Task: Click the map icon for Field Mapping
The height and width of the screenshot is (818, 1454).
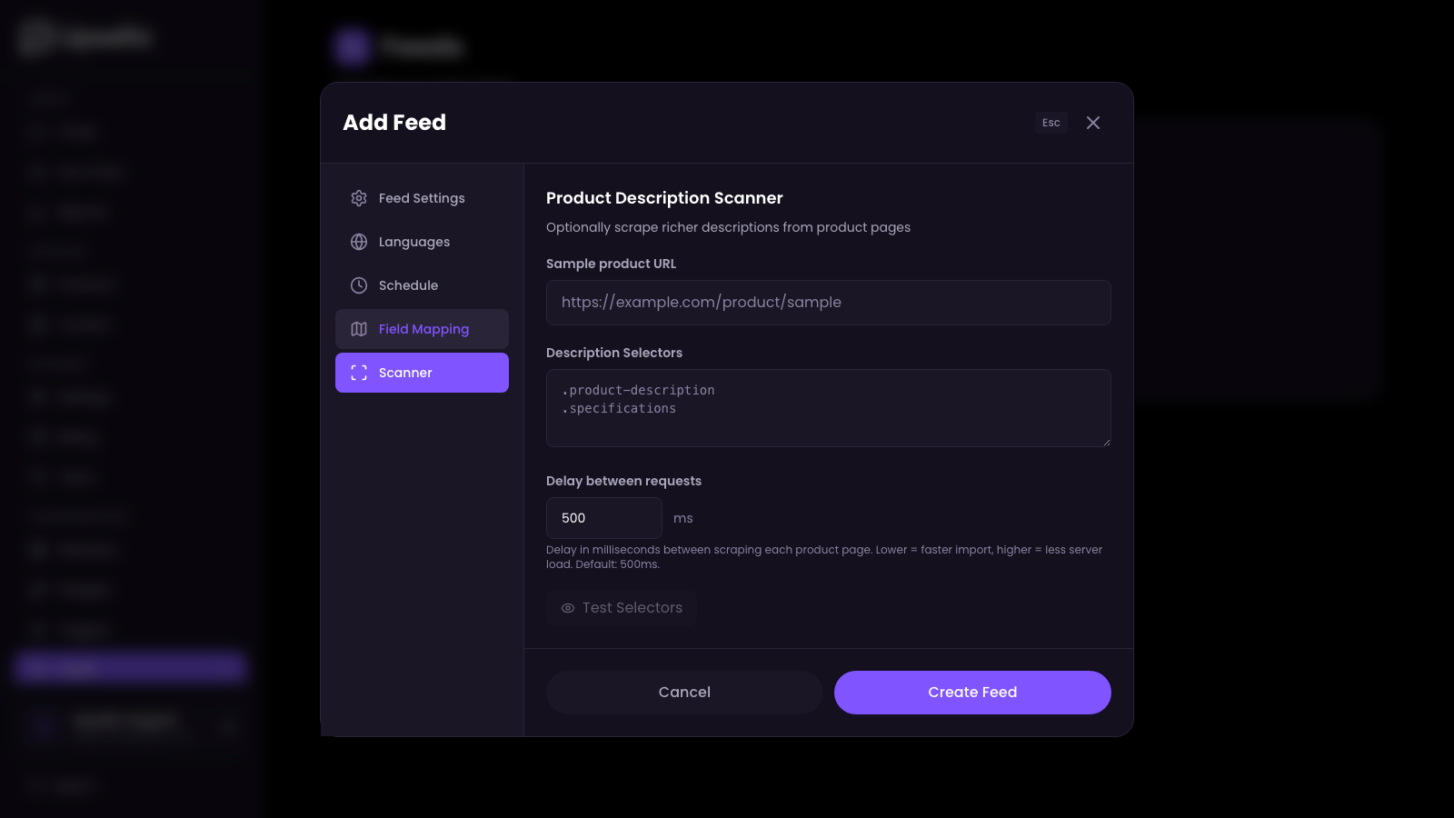Action: coord(359,329)
